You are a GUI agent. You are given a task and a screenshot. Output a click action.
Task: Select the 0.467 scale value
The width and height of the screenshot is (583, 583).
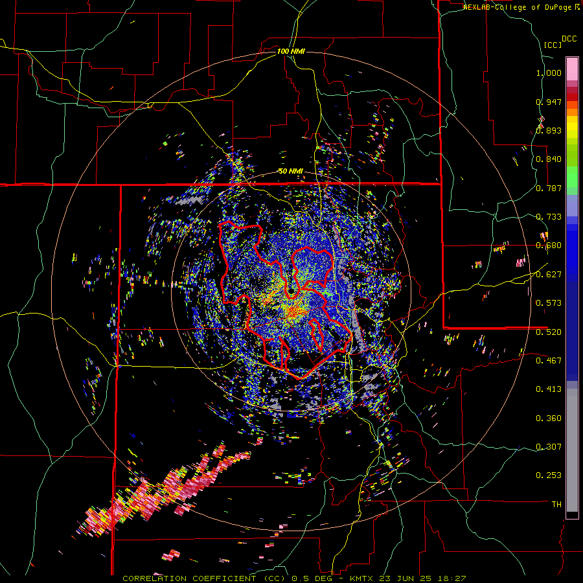tap(549, 361)
